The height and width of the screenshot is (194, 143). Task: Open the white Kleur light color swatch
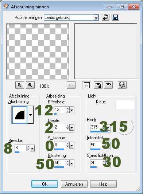(125, 104)
